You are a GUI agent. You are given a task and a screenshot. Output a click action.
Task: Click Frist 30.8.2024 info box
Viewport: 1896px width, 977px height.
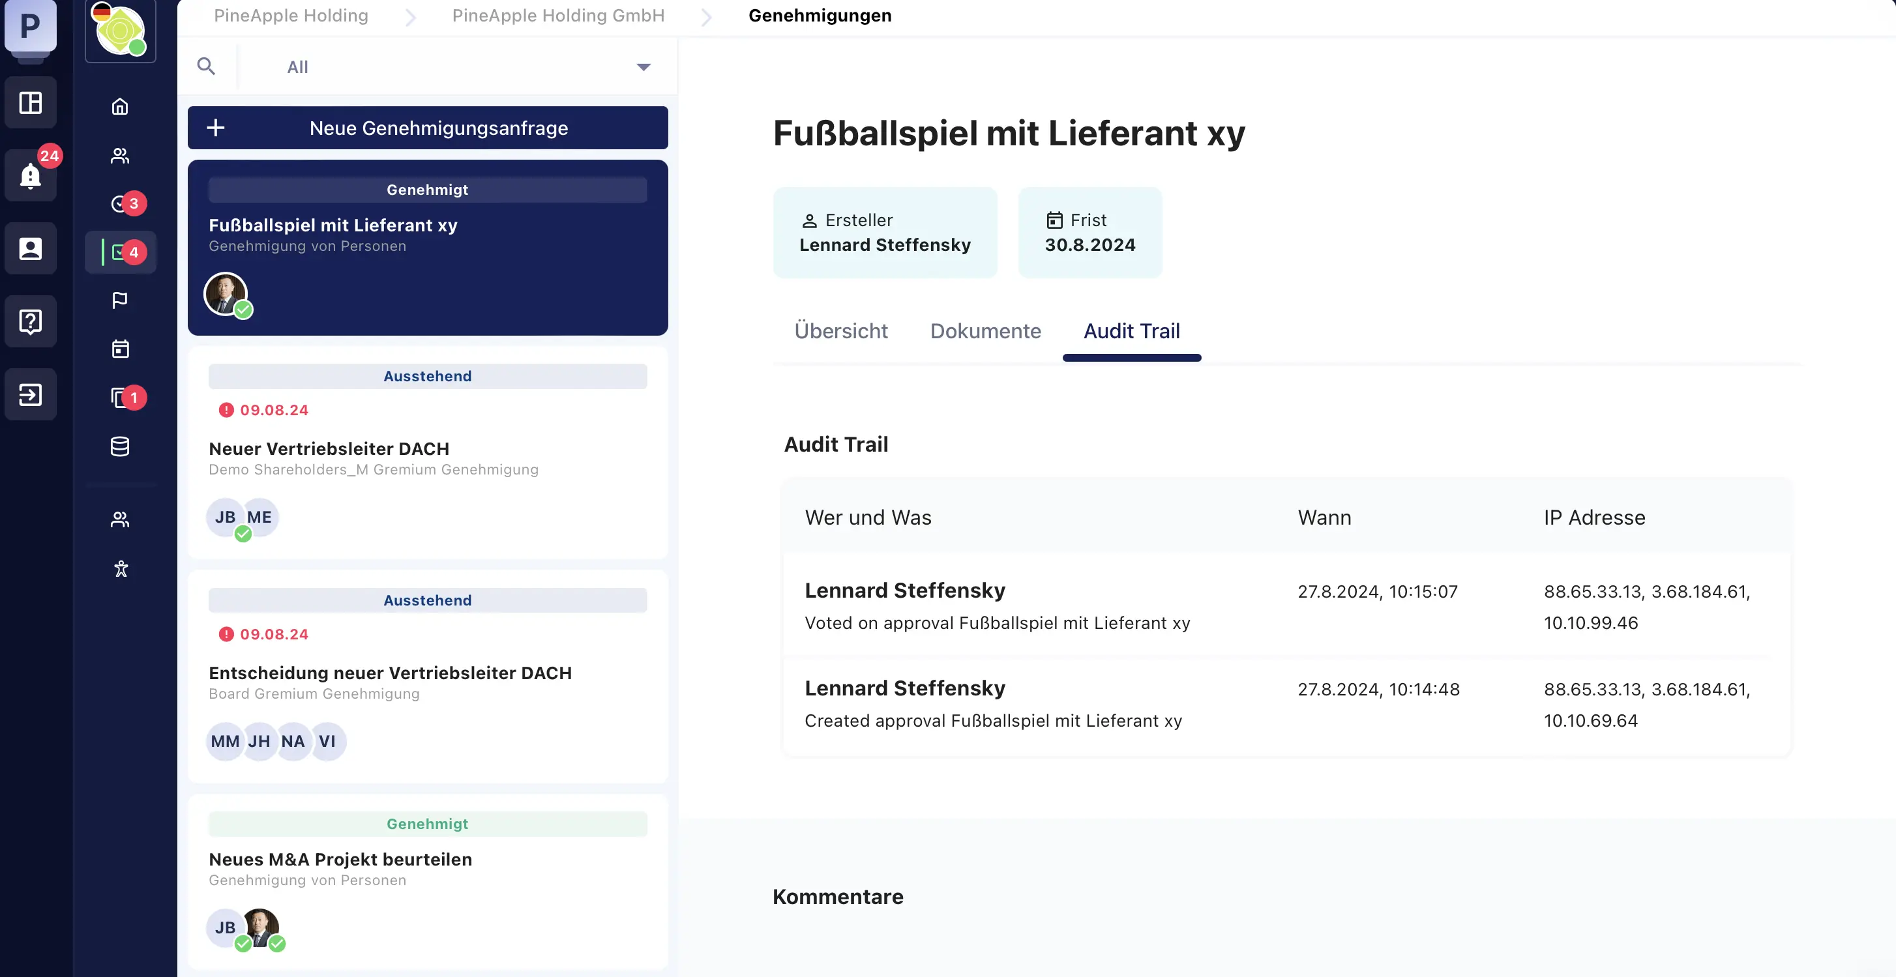click(x=1090, y=233)
